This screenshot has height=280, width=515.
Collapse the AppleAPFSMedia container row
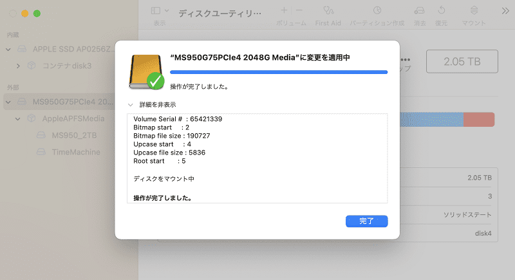[x=18, y=119]
